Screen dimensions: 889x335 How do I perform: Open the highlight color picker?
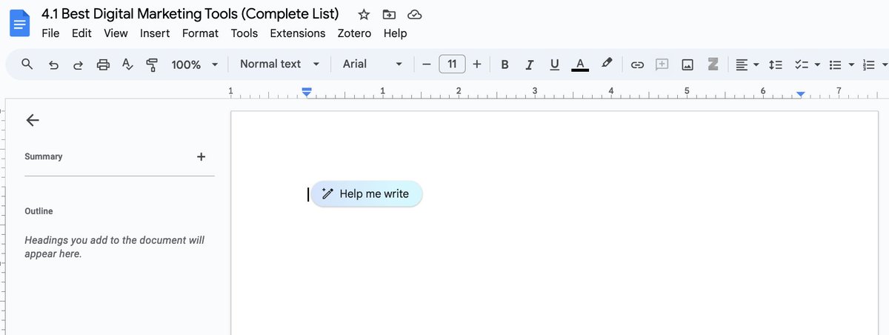pos(606,64)
